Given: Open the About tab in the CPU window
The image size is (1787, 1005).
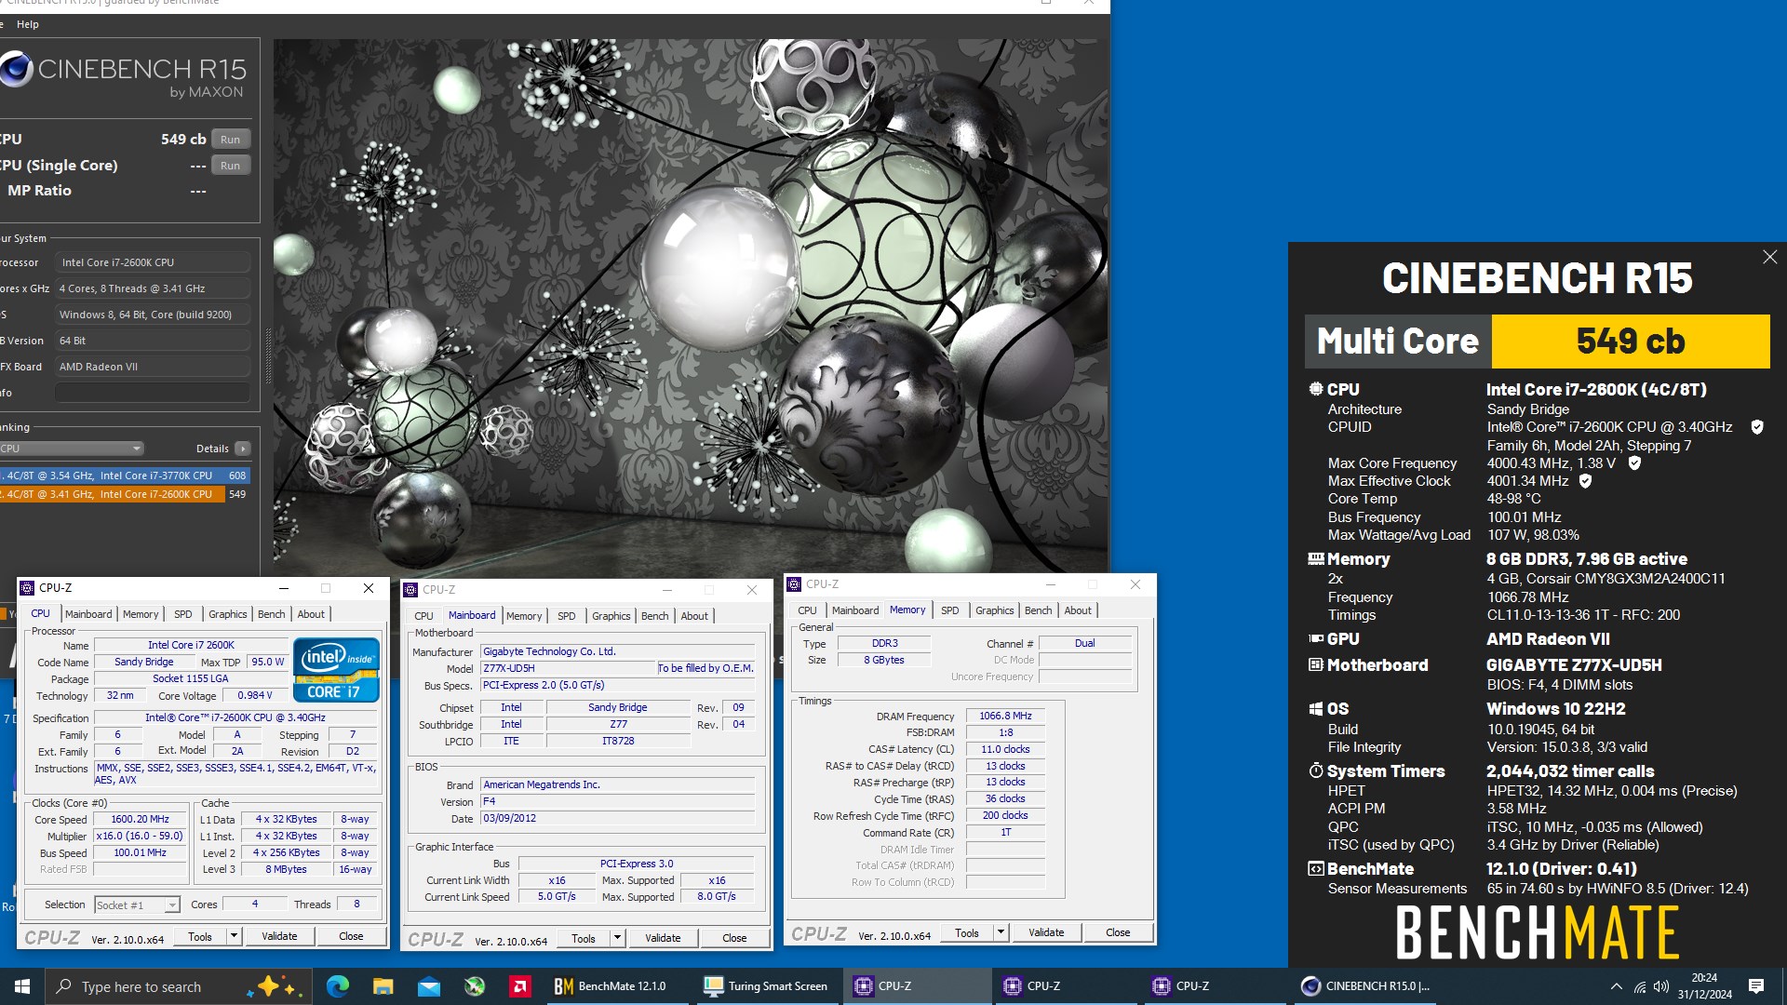Looking at the screenshot, I should [311, 614].
